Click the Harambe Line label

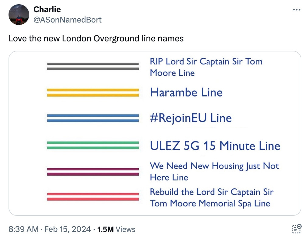186,92
